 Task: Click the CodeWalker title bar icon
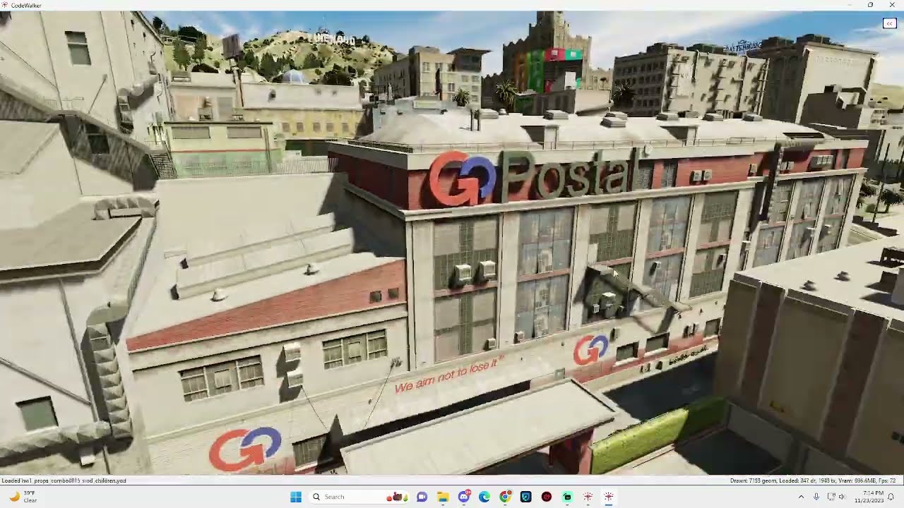5,5
